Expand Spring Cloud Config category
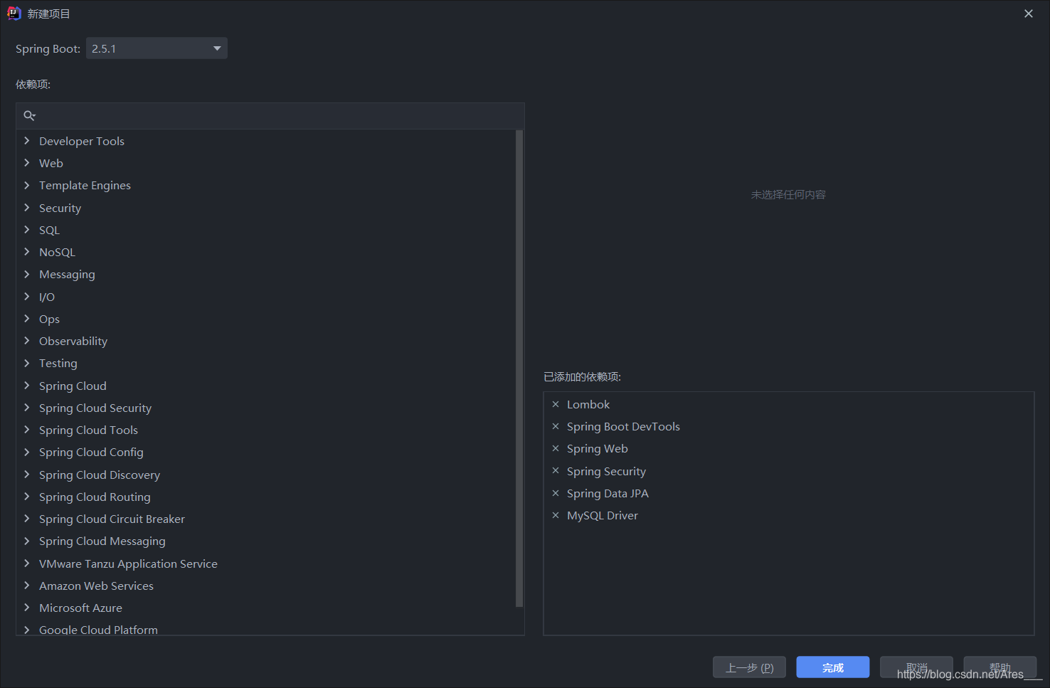This screenshot has height=688, width=1050. tap(27, 452)
